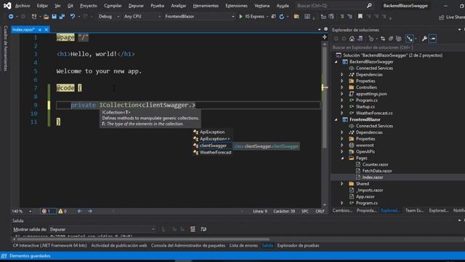This screenshot has height=262, width=465.
Task: Click the Buscar (Ctrl+Q) search box
Action: coord(334,6)
